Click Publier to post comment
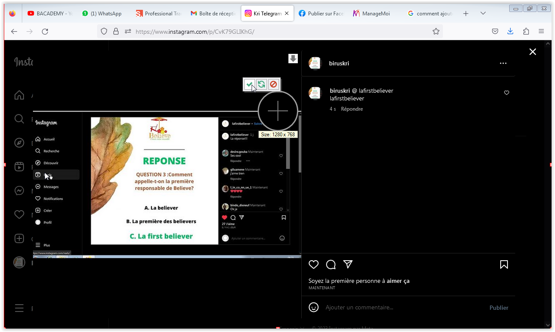Image resolution: width=555 pixels, height=332 pixels. [x=499, y=308]
